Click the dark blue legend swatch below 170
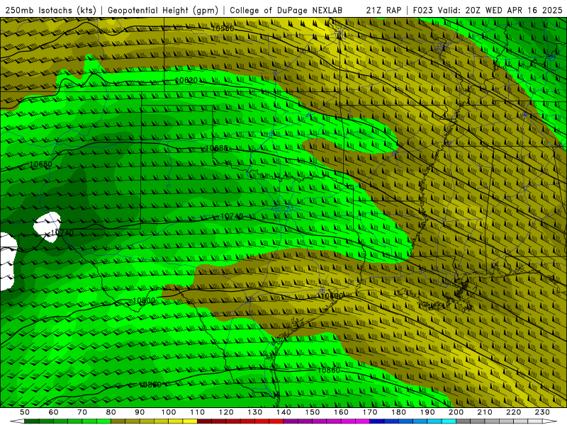Viewport: 567px width, 425px height. 377,421
